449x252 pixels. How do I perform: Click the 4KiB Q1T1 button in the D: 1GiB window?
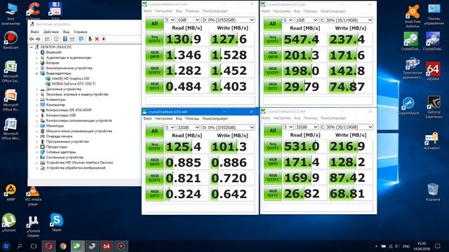coord(154,86)
